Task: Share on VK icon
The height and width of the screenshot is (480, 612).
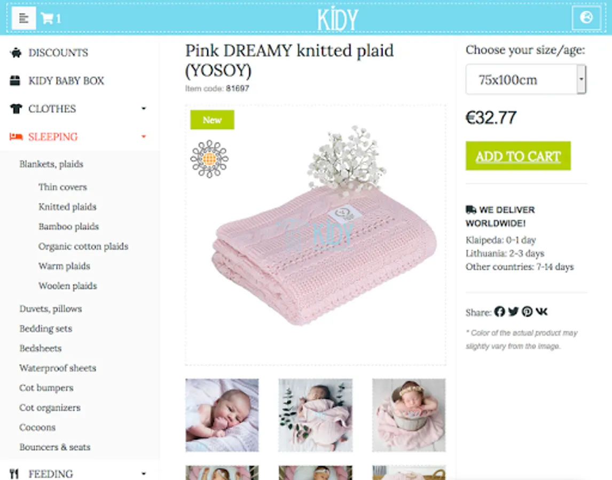Action: (x=542, y=311)
